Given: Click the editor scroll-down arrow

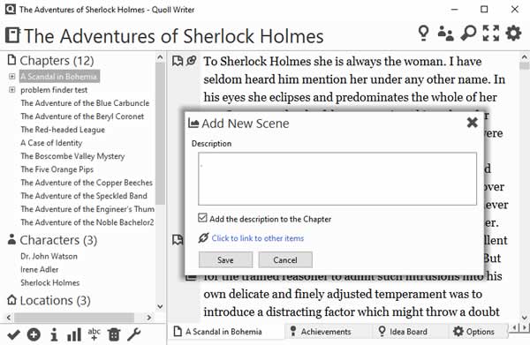Looking at the screenshot, I should point(524,318).
